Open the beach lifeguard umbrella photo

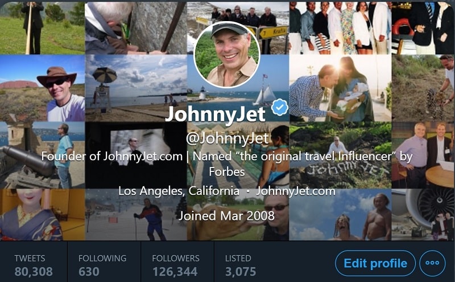click(x=136, y=88)
